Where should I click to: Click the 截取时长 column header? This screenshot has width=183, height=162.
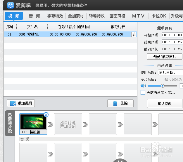pyautogui.click(x=118, y=27)
